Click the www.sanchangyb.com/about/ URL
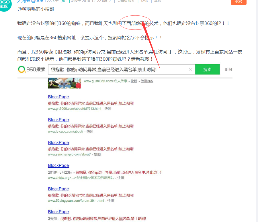Viewport: 258px width, 222px height. point(69,154)
